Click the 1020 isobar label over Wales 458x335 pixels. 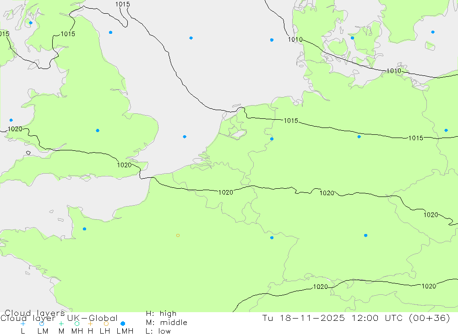click(x=15, y=129)
